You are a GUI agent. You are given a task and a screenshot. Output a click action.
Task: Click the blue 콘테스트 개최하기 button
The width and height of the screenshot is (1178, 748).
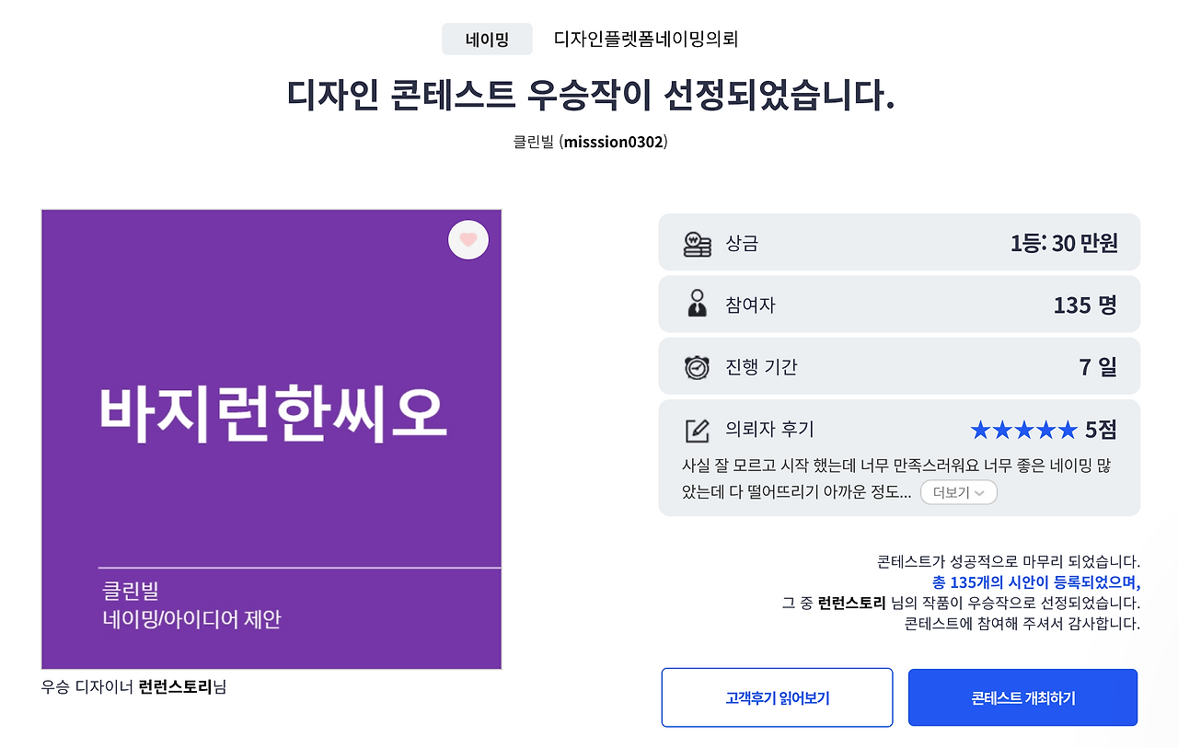1022,697
